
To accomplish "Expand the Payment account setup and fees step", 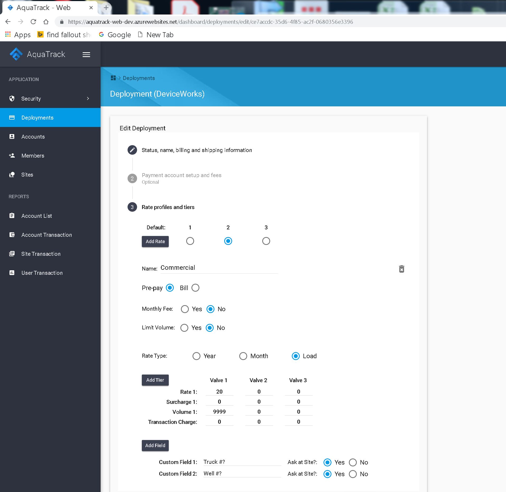I will tap(181, 175).
